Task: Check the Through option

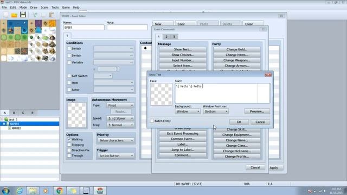Action: [69, 155]
